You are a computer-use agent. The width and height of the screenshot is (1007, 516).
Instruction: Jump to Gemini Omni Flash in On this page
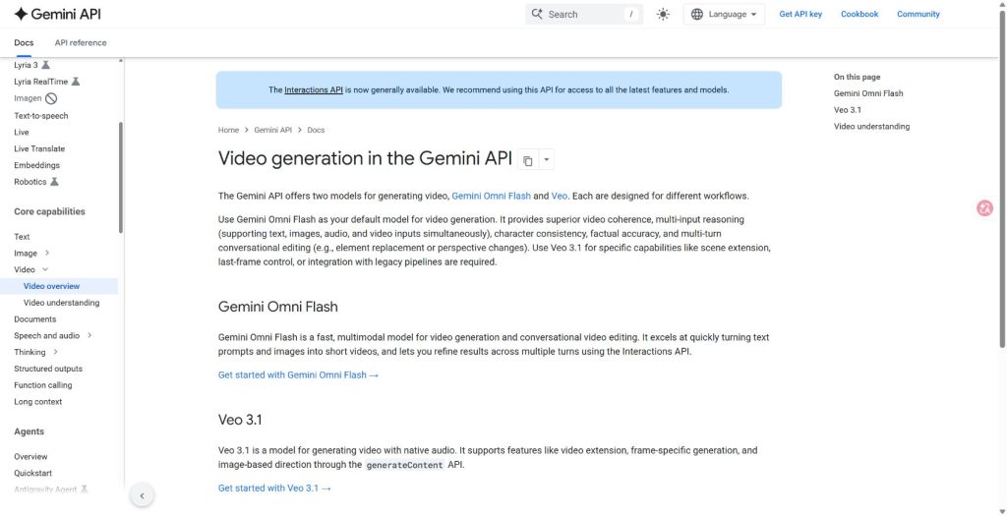click(868, 93)
